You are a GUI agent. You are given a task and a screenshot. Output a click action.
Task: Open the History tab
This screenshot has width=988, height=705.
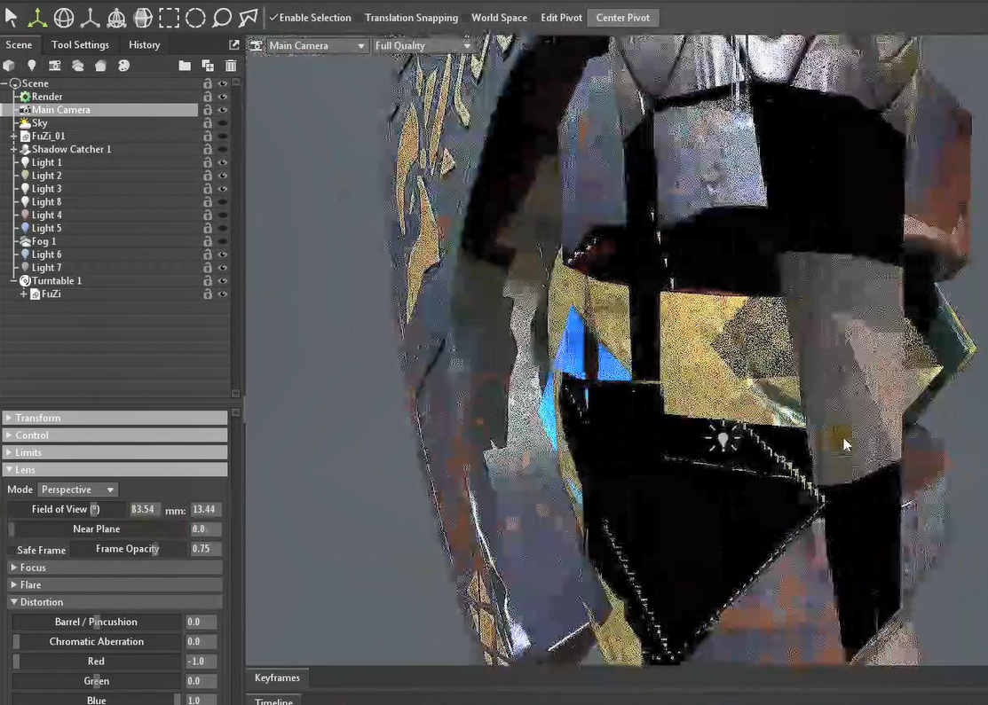(144, 44)
